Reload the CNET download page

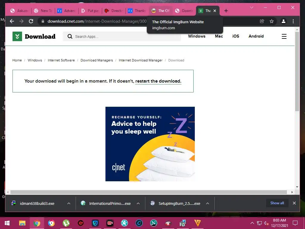click(31, 21)
